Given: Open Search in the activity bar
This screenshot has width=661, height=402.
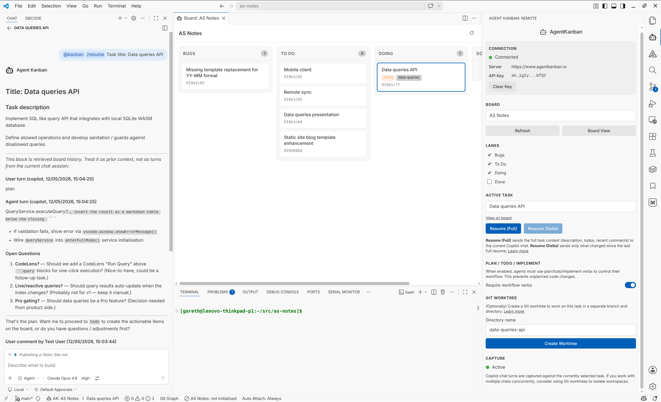Looking at the screenshot, I should [x=652, y=70].
